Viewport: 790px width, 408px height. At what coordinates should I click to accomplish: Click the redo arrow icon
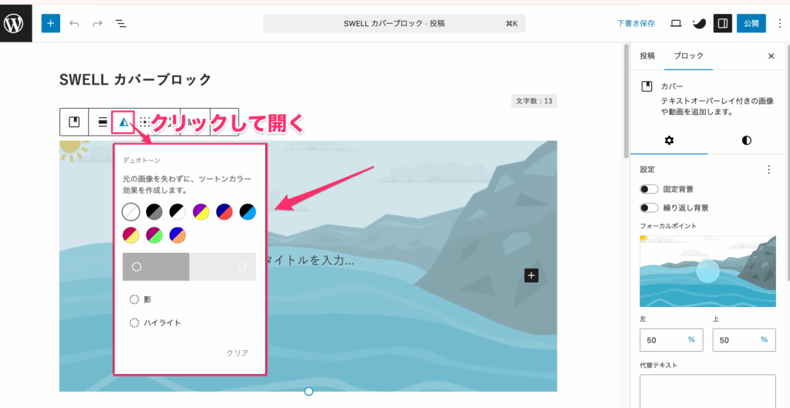pyautogui.click(x=97, y=24)
